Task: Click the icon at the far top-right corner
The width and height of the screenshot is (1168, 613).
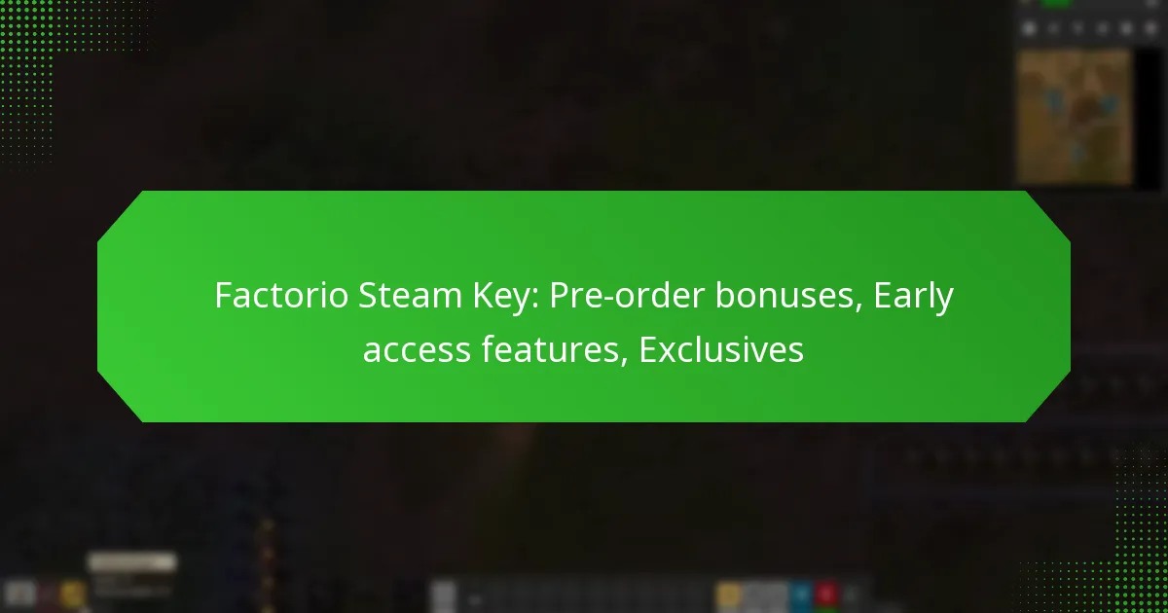Action: 1151,4
